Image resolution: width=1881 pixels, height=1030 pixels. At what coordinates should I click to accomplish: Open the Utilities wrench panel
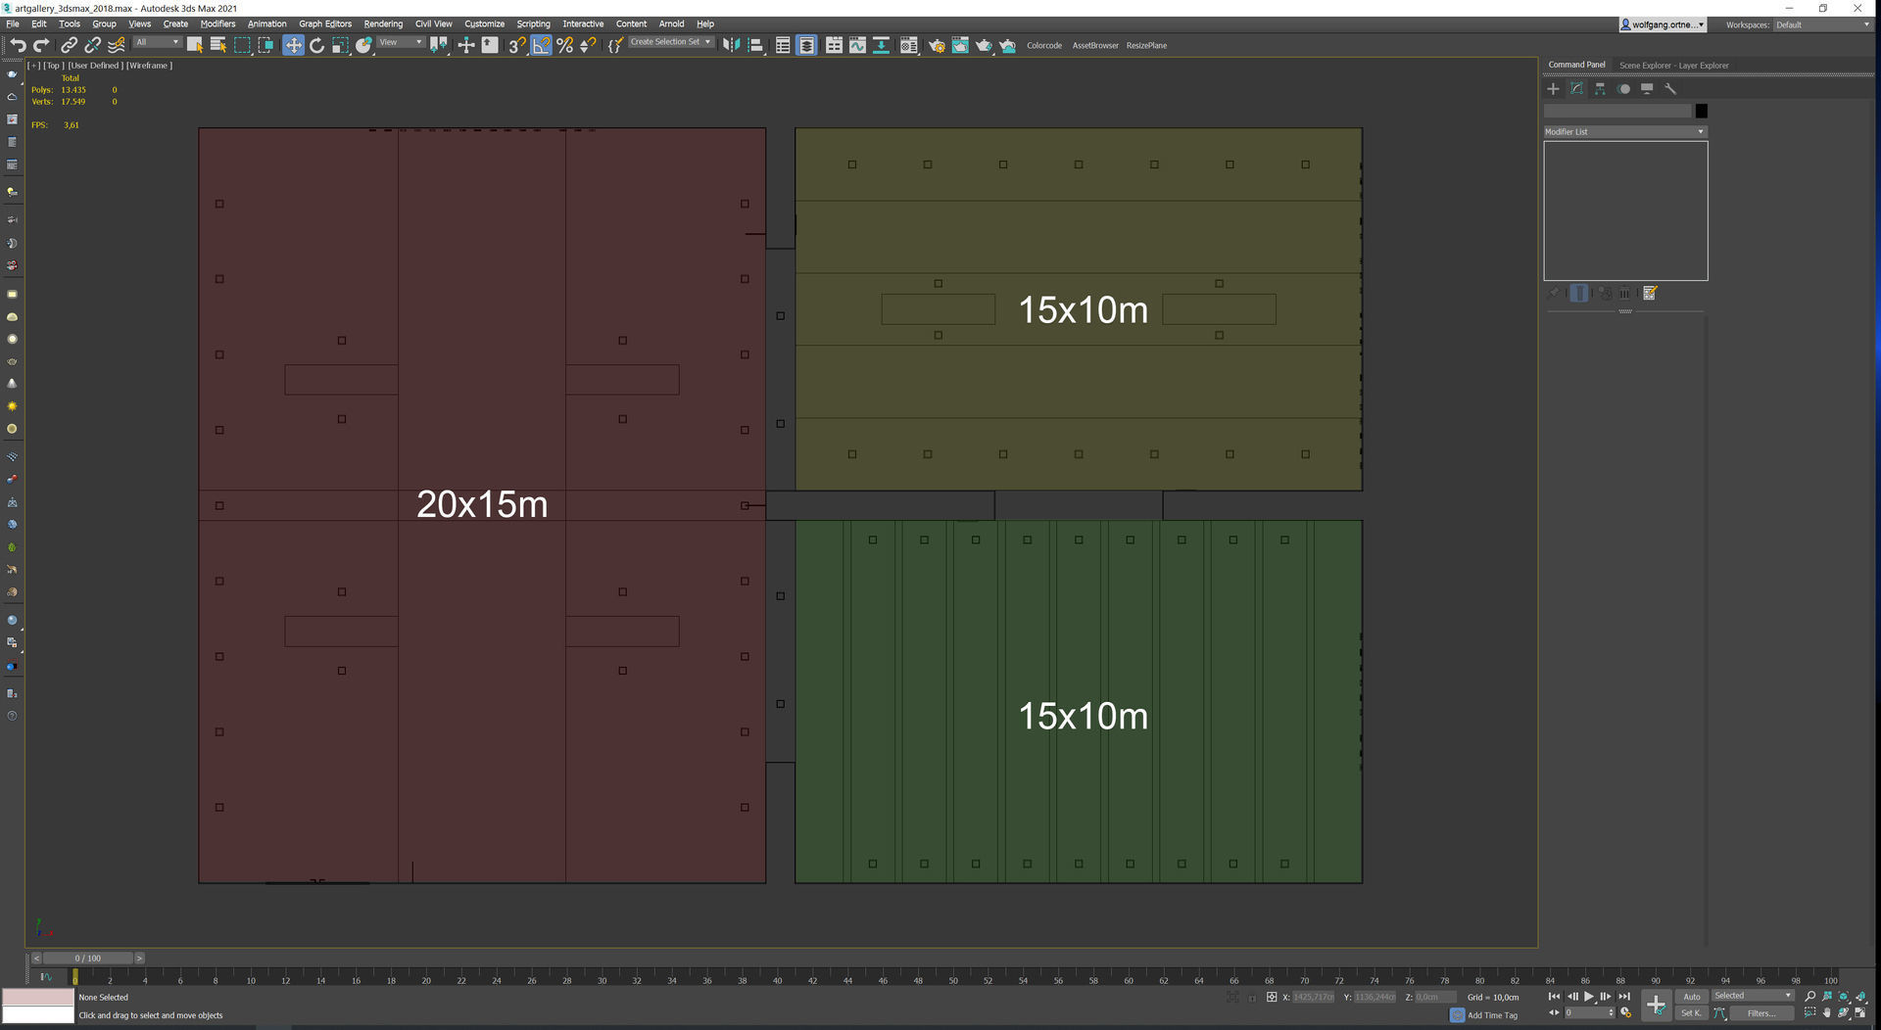[1670, 89]
